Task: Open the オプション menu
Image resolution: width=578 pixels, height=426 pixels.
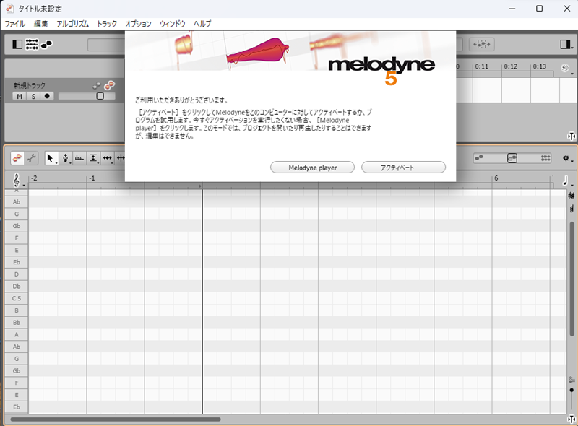Action: pyautogui.click(x=138, y=24)
